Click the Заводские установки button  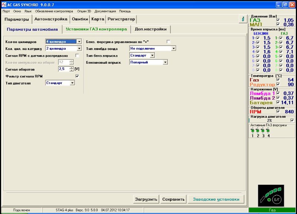218,199
